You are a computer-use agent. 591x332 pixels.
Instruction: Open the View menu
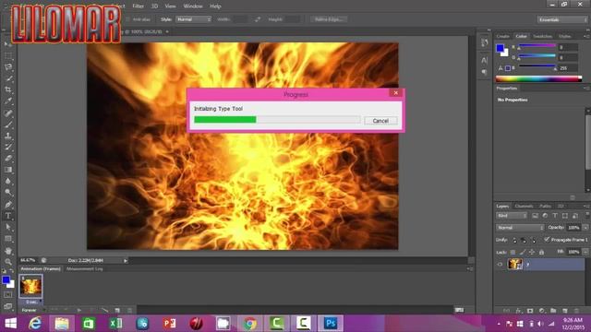170,6
